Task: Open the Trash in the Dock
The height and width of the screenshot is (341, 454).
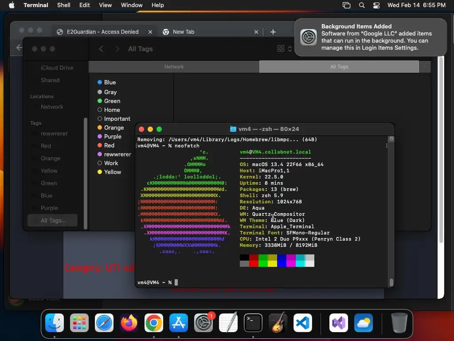Action: [x=399, y=323]
